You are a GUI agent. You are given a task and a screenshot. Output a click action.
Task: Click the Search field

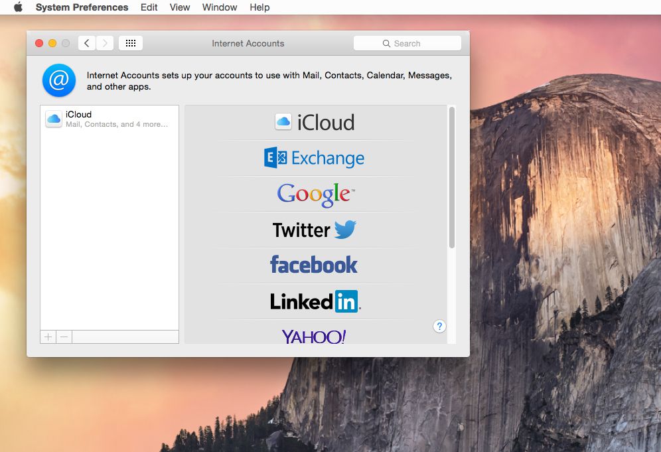(x=407, y=43)
